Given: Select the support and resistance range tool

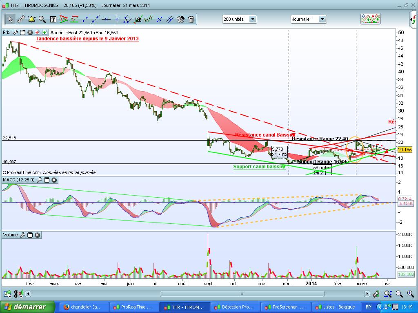Looking at the screenshot, I should [74, 19].
